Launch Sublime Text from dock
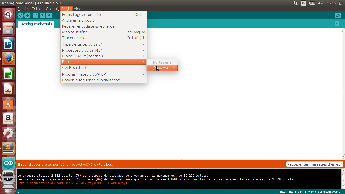This screenshot has height=194, width=345. click(8, 148)
